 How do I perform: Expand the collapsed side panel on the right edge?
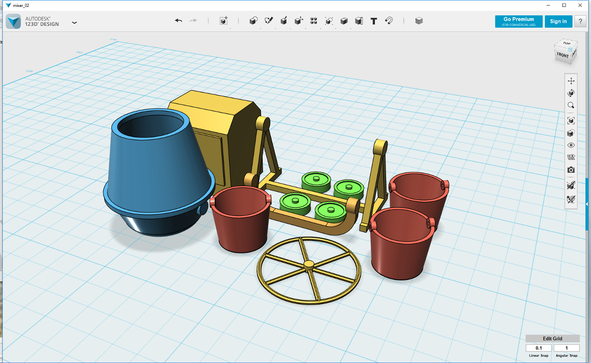587,204
